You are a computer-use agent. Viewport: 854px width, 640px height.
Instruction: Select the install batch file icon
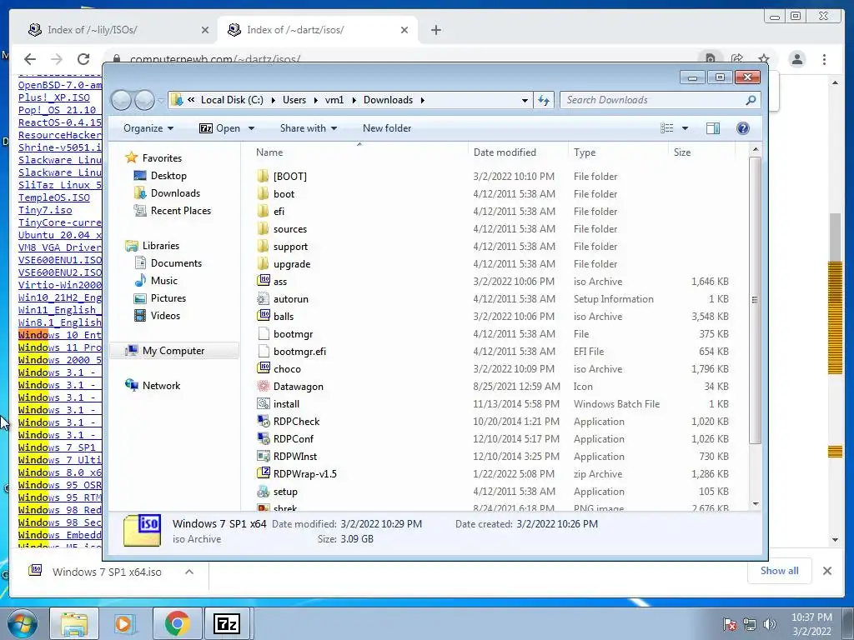coord(264,403)
